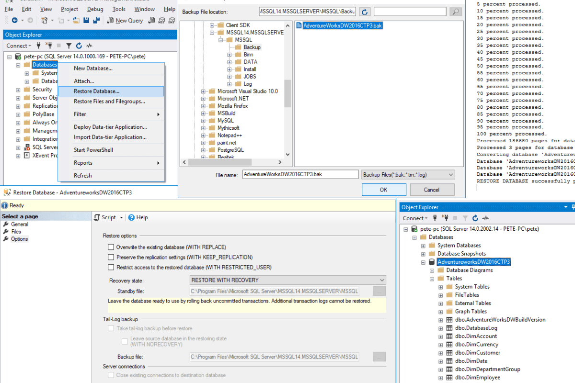Open a new MDX query
Screen dimensions: 575x383
click(161, 21)
